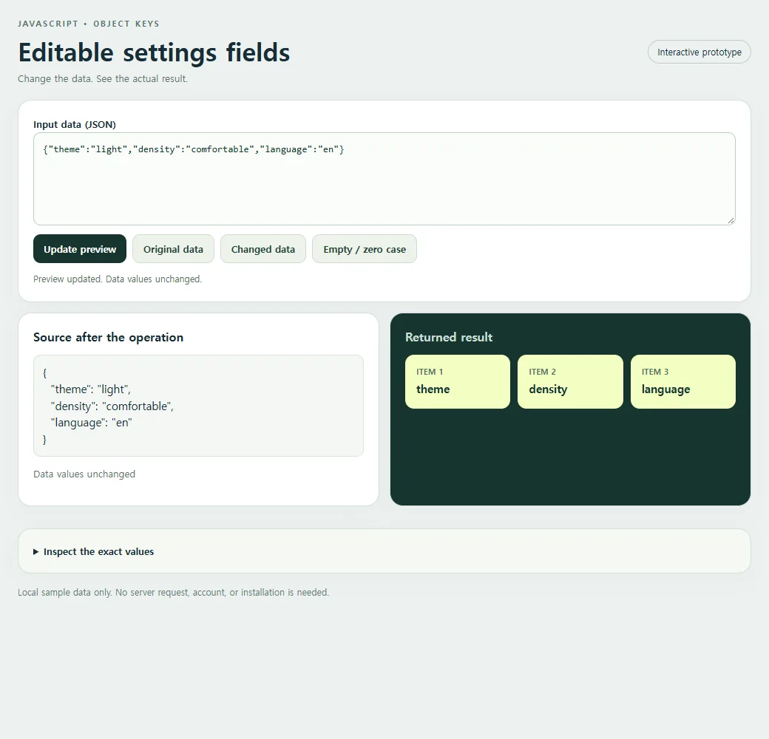Click the "Local sample data only" footer note
Viewport: 769px width, 739px height.
pyautogui.click(x=173, y=592)
